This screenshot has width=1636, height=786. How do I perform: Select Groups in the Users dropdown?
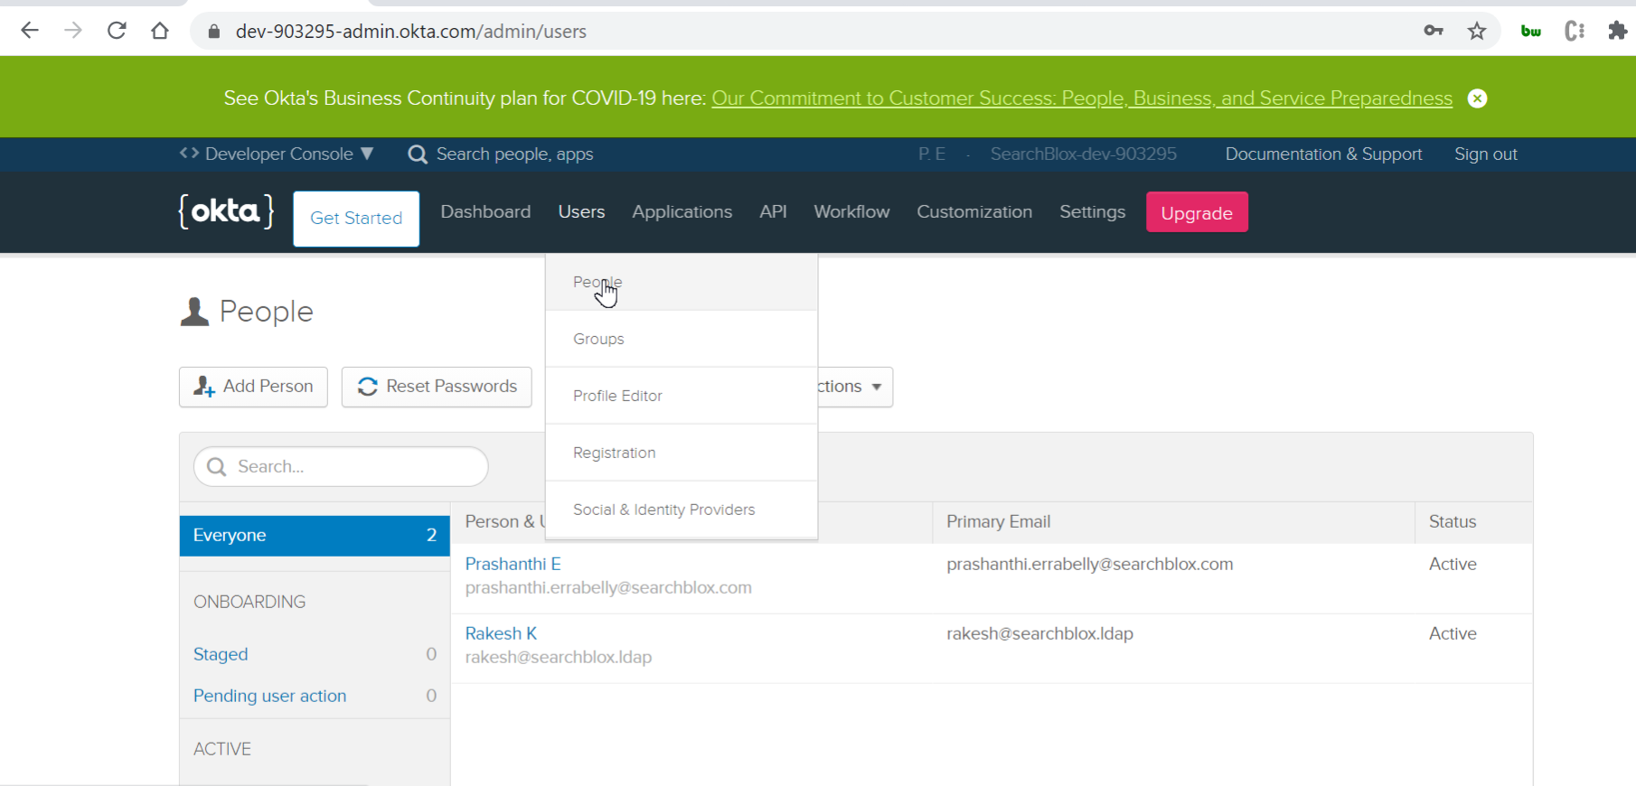tap(682, 339)
